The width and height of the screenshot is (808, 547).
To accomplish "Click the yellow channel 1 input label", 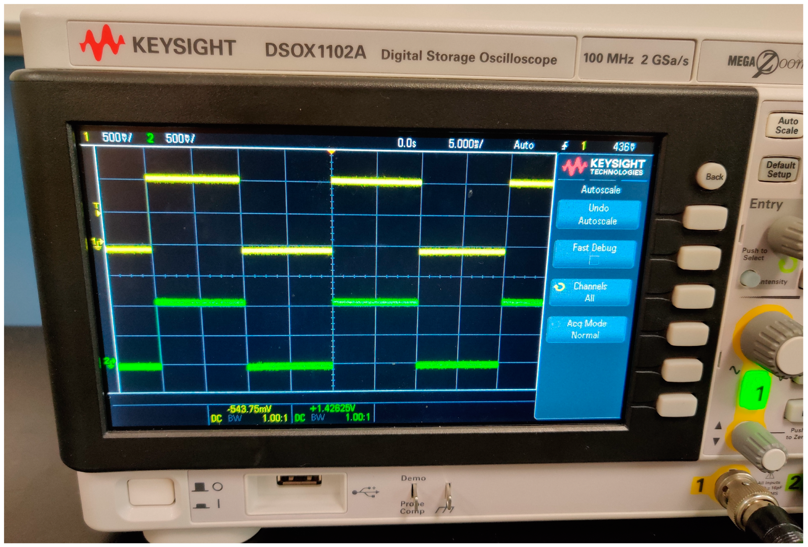I will [x=700, y=485].
